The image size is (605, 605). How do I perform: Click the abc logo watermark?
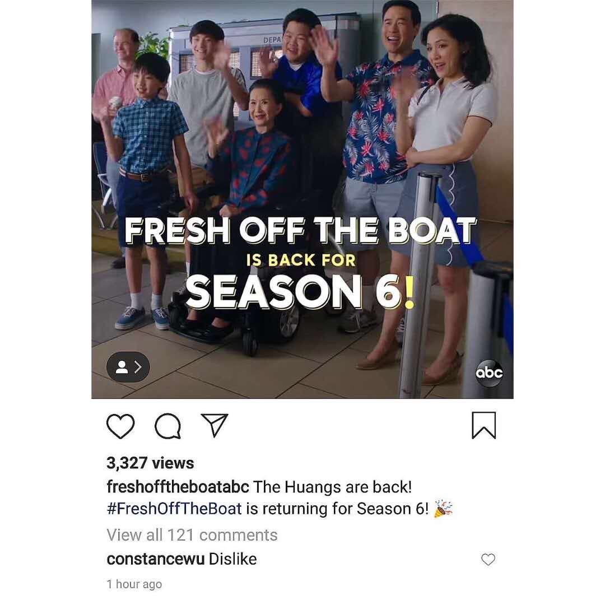[x=489, y=373]
